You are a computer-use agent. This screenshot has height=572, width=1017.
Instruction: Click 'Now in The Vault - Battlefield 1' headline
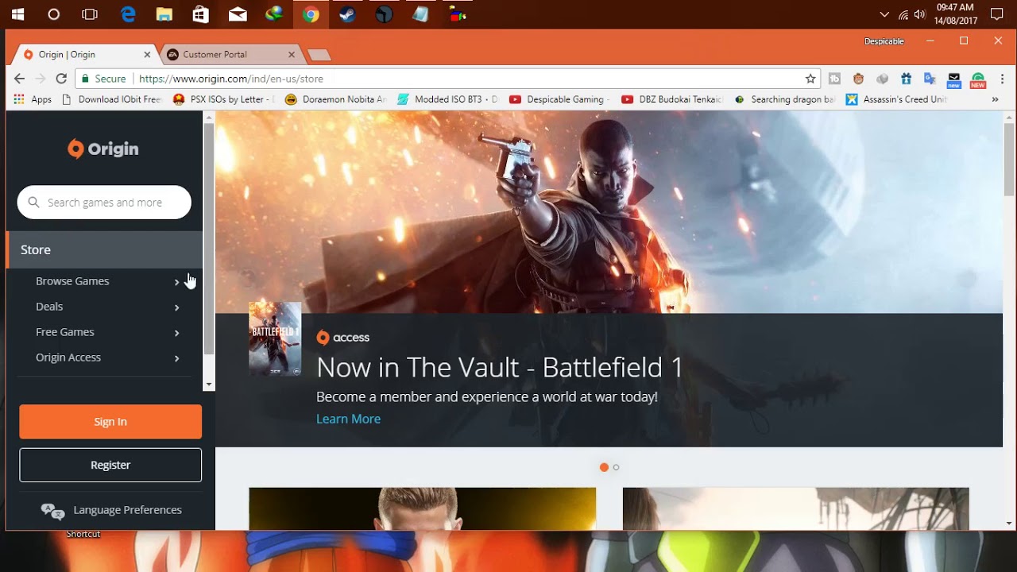500,367
